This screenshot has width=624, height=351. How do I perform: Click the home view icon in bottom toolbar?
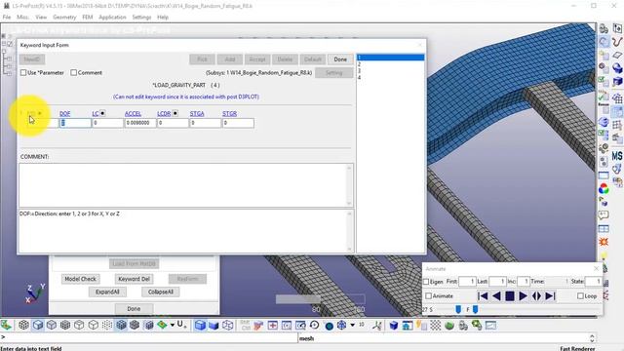pyautogui.click(x=408, y=325)
